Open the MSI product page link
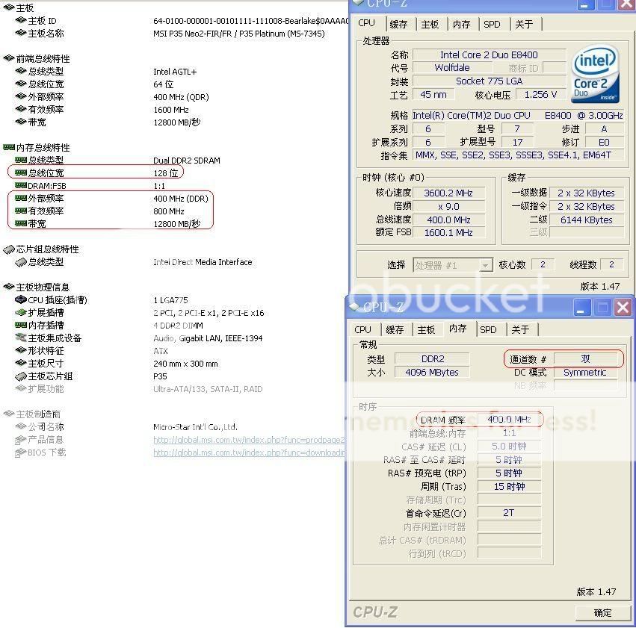Image resolution: width=636 pixels, height=628 pixels. (249, 440)
